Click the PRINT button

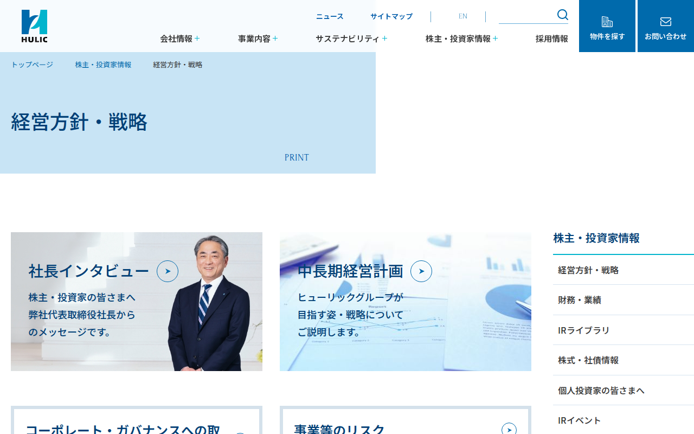[297, 157]
